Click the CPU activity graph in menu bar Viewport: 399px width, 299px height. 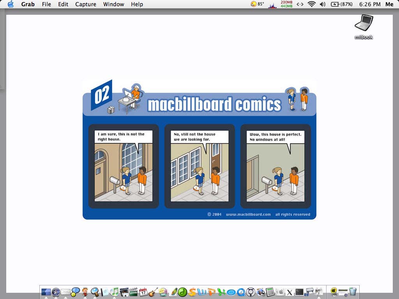pos(272,5)
